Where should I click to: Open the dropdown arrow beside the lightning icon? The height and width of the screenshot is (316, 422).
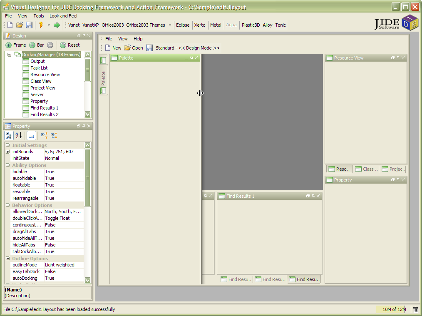pos(49,25)
